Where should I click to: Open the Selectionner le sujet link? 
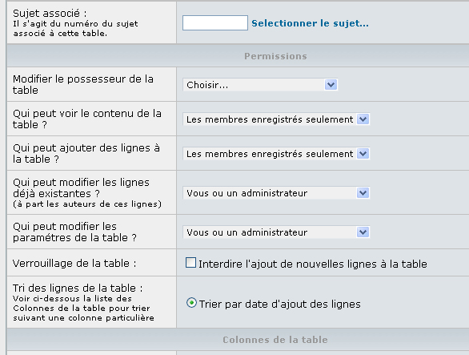pyautogui.click(x=310, y=23)
